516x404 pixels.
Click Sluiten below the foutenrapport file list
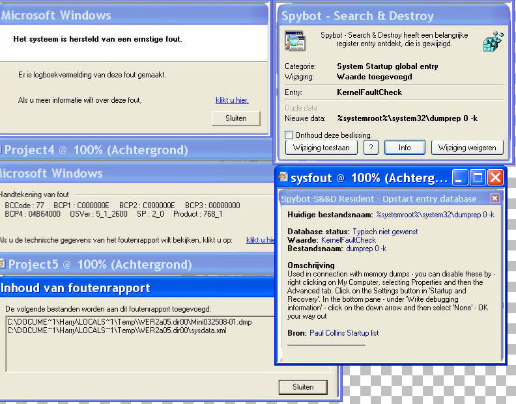pyautogui.click(x=303, y=387)
